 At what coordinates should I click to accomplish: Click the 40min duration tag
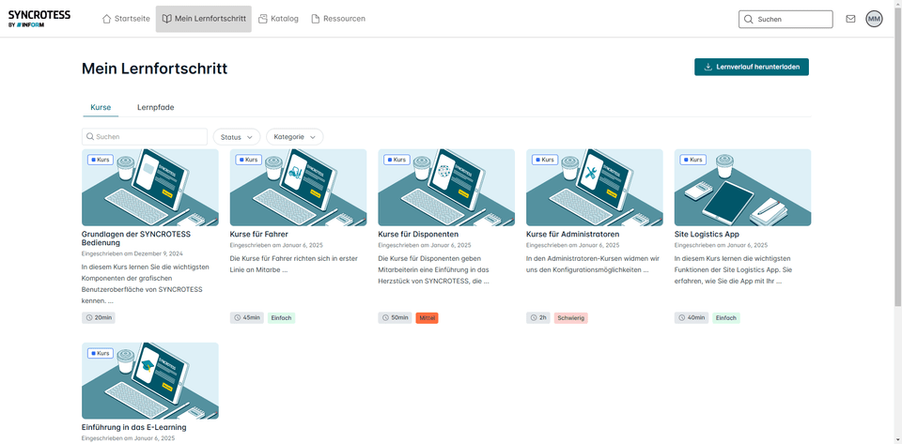(692, 317)
